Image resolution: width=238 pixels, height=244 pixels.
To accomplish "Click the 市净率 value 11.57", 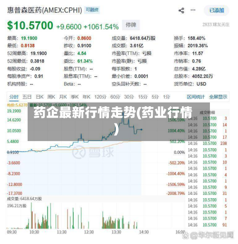I will coord(198,53).
